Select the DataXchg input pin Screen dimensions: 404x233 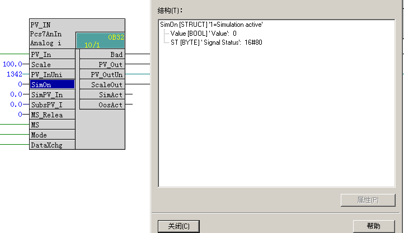pos(51,145)
